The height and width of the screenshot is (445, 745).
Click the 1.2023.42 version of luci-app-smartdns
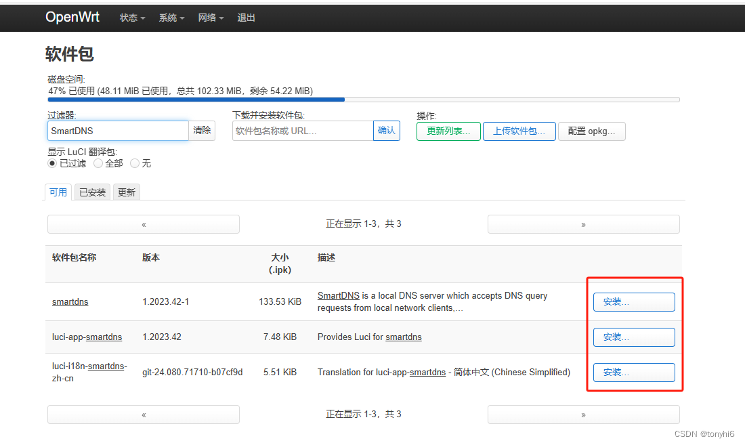click(162, 337)
